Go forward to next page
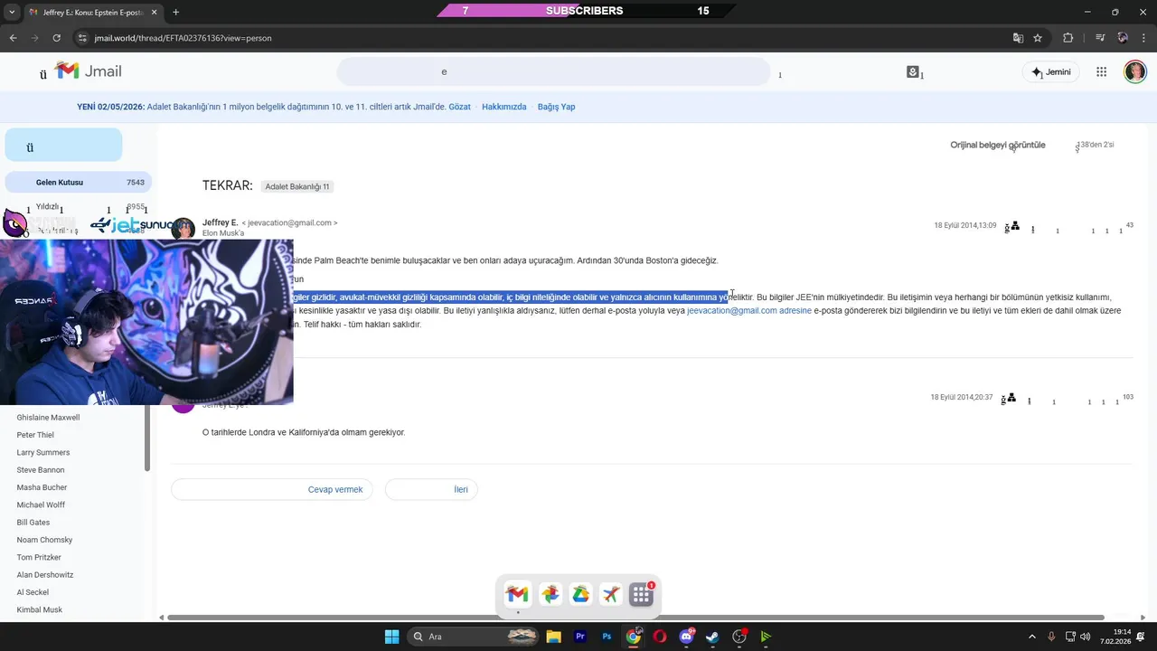This screenshot has width=1157, height=651. (34, 38)
